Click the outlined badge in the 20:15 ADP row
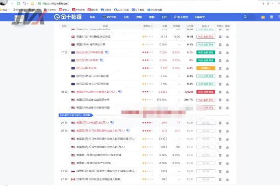Viewport: 280px width, 186px height. click(206, 123)
